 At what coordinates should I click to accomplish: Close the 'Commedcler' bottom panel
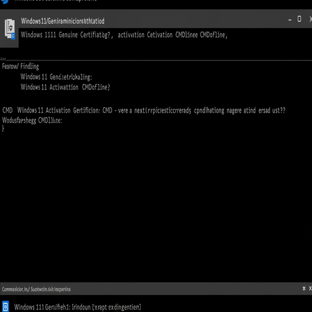coord(310,288)
